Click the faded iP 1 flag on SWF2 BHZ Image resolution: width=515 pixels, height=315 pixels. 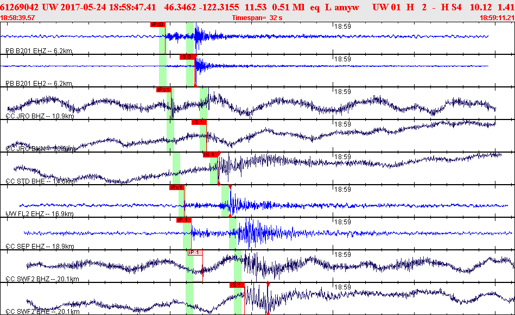click(x=195, y=253)
